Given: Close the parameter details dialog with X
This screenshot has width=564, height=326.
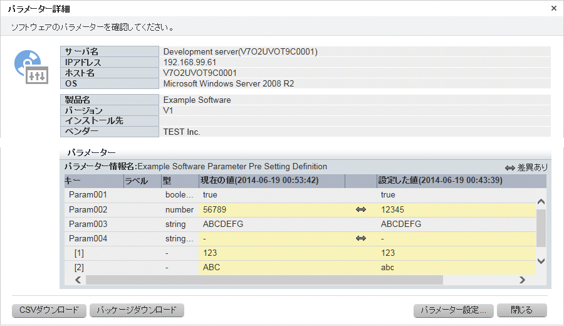Looking at the screenshot, I should pos(553,8).
